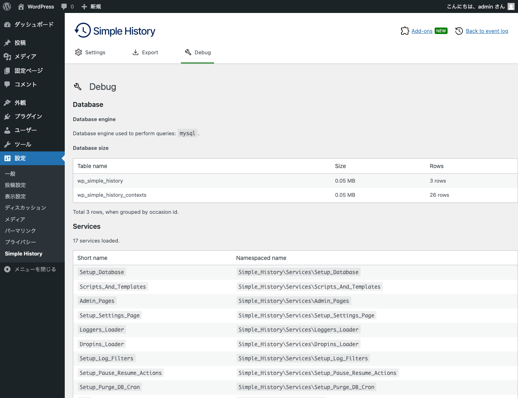
Task: Click the WordPress logo icon in admin bar
Action: (7, 6)
